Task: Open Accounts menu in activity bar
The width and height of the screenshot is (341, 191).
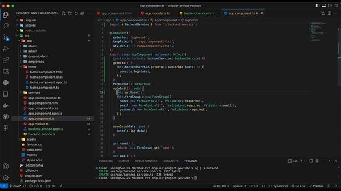Action: tap(6, 166)
